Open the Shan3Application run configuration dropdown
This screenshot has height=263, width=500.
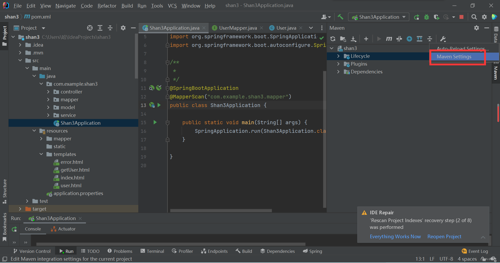click(x=379, y=17)
